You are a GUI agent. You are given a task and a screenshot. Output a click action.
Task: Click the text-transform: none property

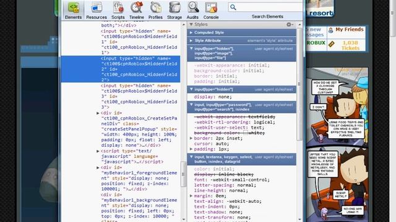click(x=222, y=218)
